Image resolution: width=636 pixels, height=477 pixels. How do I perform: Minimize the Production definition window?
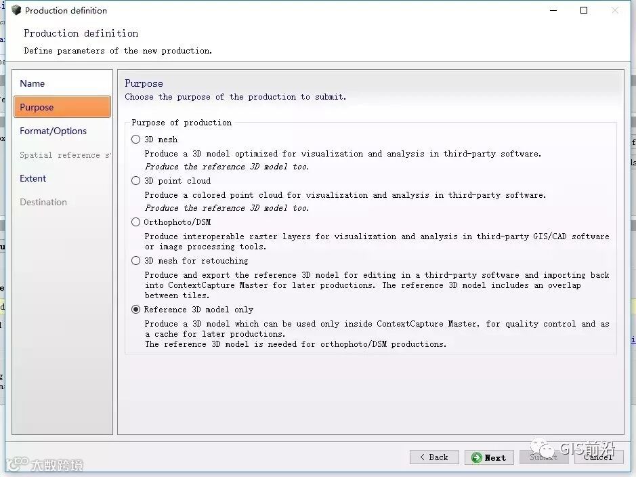click(553, 10)
